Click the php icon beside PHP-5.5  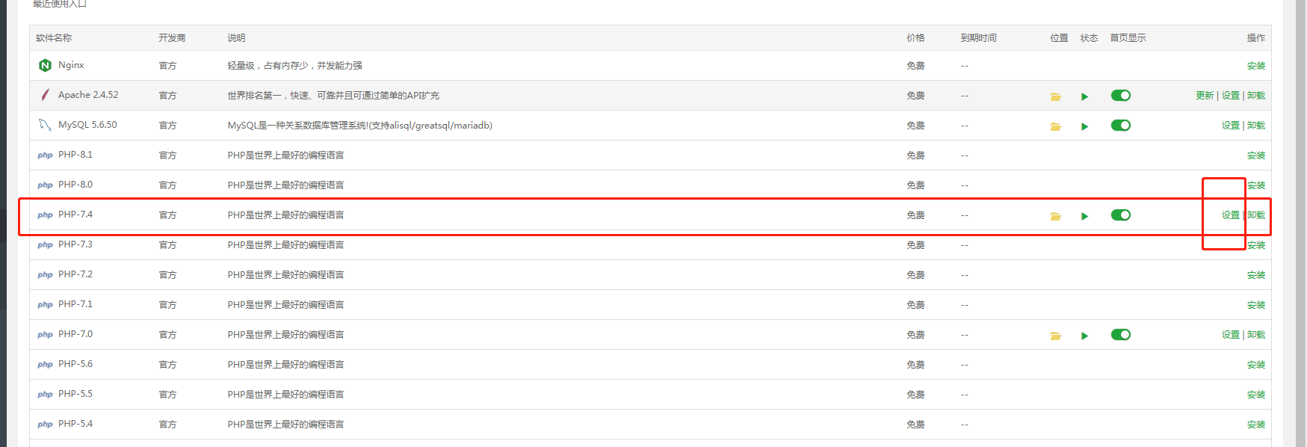tap(45, 395)
